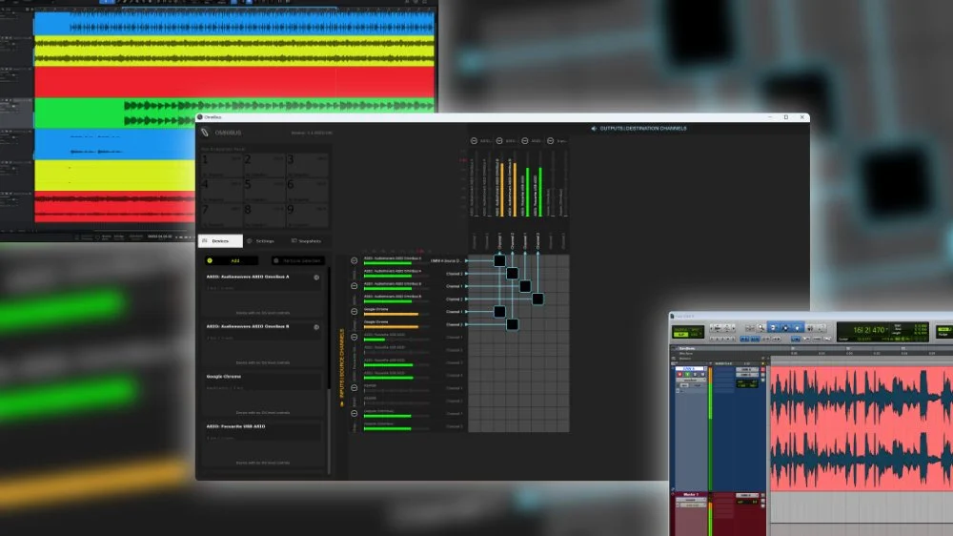Collapse first output device group at top
Viewport: 953px width, 536px height.
pos(474,141)
